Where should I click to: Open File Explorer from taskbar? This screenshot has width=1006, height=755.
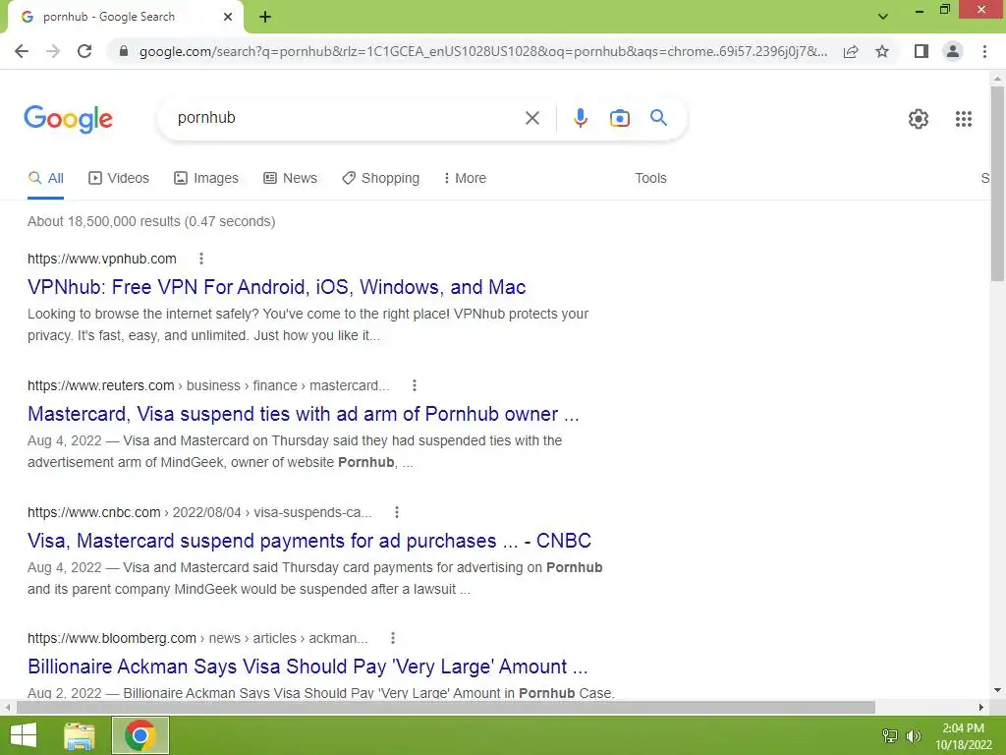(x=80, y=735)
